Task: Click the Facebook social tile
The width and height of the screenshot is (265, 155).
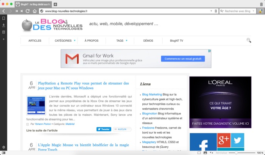Action: [203, 142]
